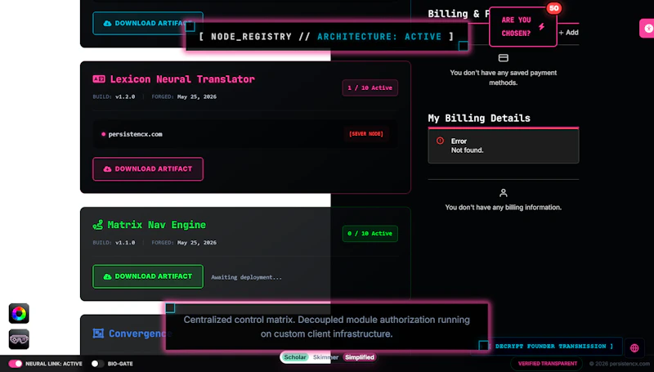This screenshot has height=372, width=654.
Task: Download the Matrix Nav Engine artifact
Action: [x=148, y=276]
